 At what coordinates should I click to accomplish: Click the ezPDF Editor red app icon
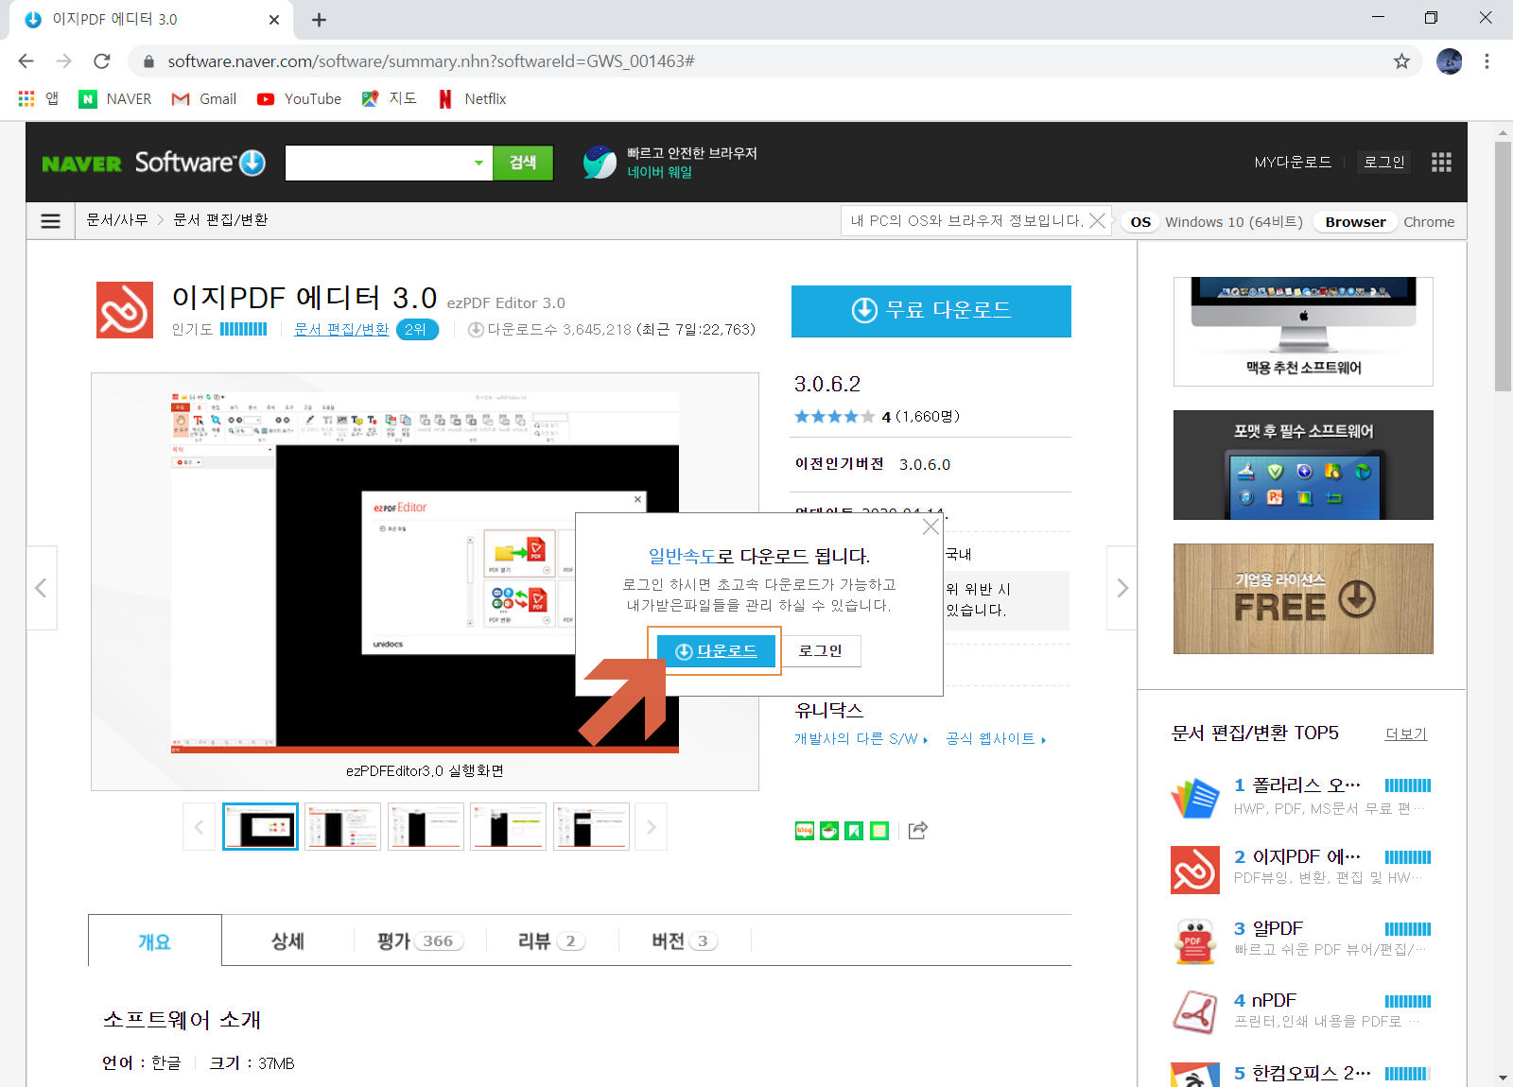pos(125,310)
